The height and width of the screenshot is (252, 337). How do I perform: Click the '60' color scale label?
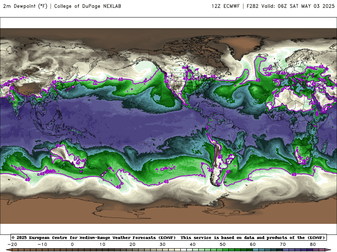click(253, 244)
